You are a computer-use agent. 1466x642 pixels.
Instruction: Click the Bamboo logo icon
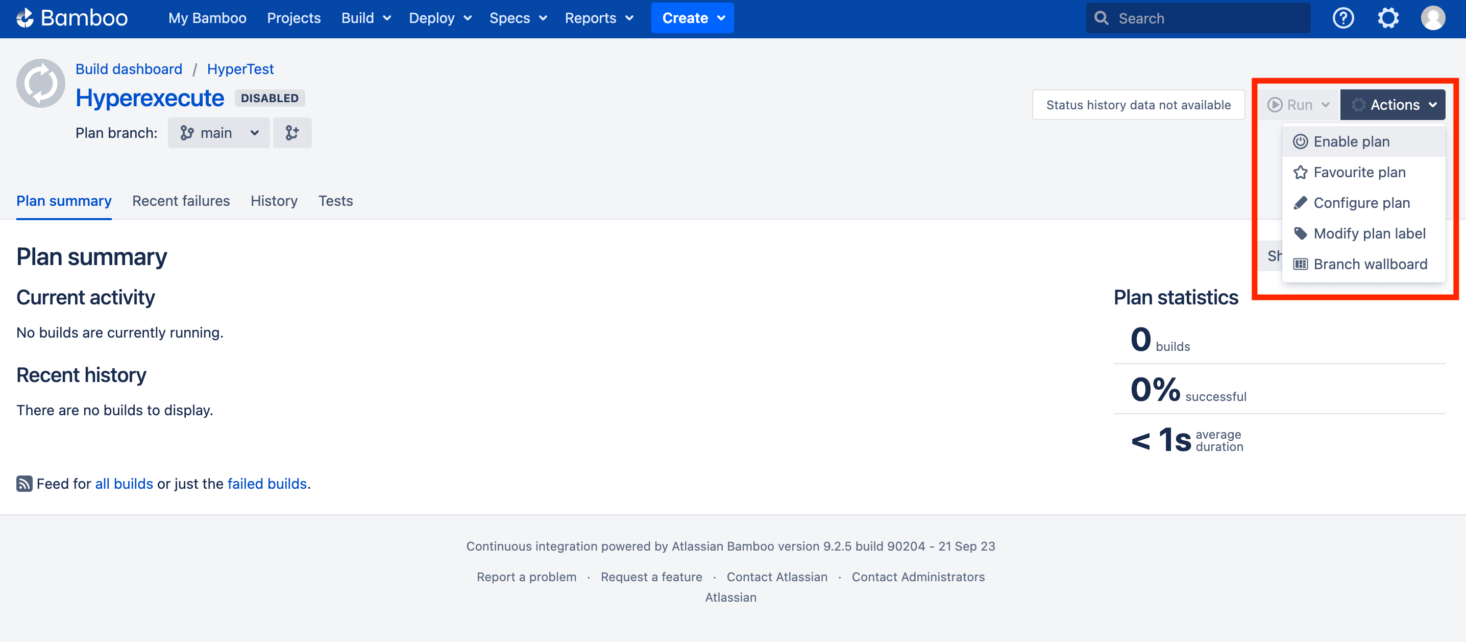tap(25, 18)
